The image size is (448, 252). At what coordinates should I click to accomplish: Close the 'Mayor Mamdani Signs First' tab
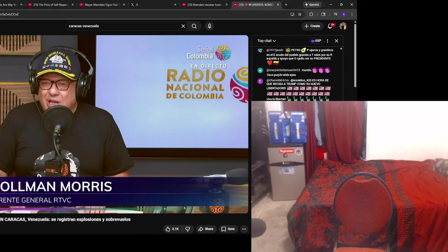tap(124, 5)
